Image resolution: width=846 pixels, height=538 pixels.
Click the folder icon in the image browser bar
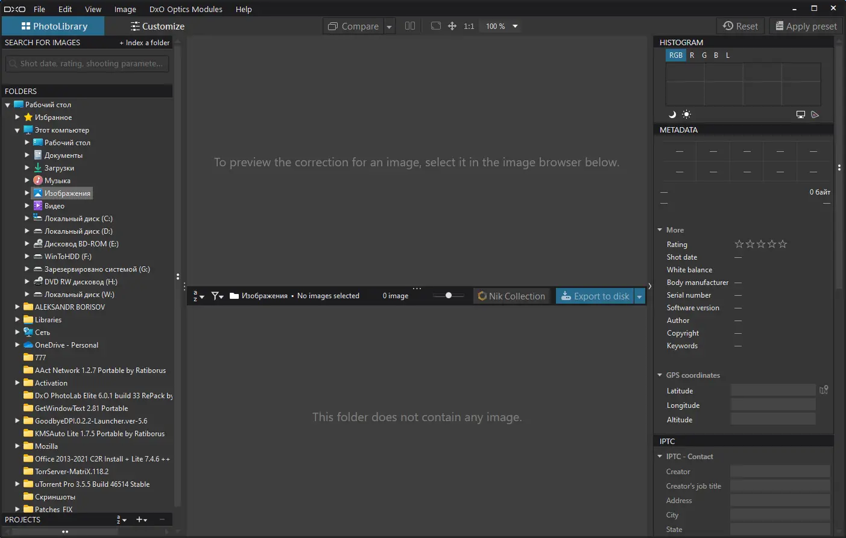(x=235, y=296)
